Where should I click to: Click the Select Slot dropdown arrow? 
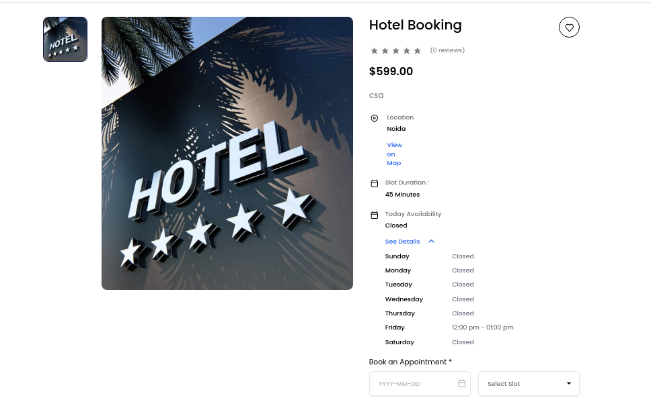coord(569,384)
